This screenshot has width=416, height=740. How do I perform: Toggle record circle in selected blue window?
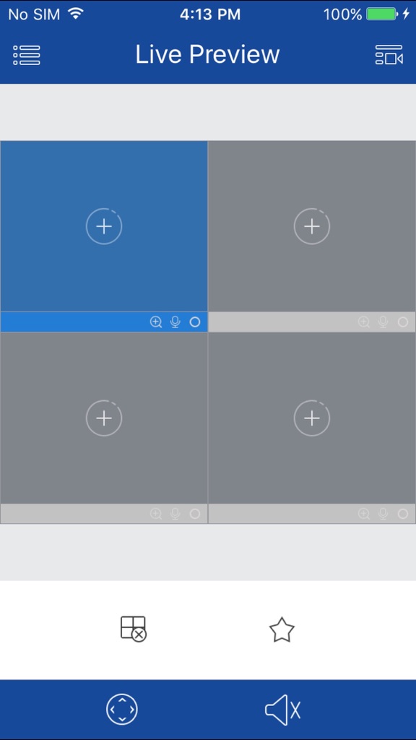[195, 322]
